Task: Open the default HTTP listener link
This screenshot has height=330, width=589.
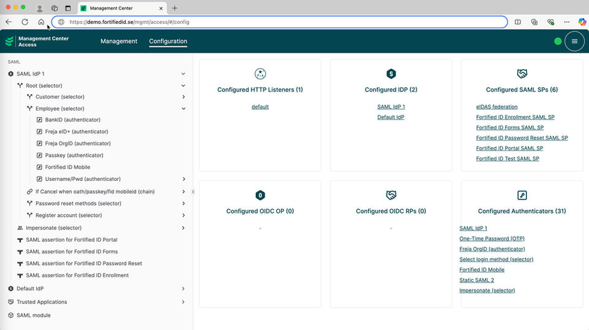Action: 260,107
